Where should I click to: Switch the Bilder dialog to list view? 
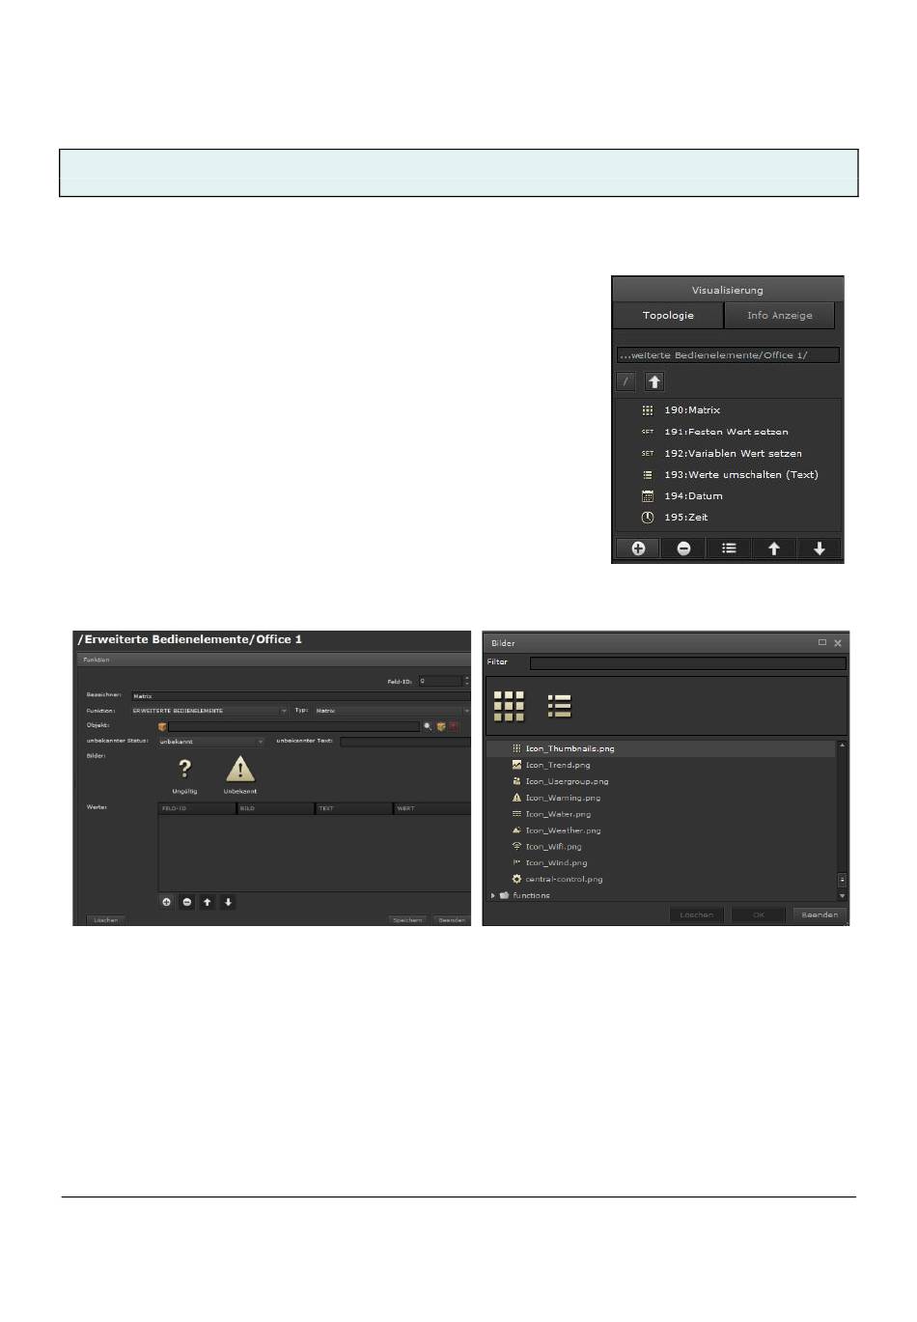click(x=559, y=706)
